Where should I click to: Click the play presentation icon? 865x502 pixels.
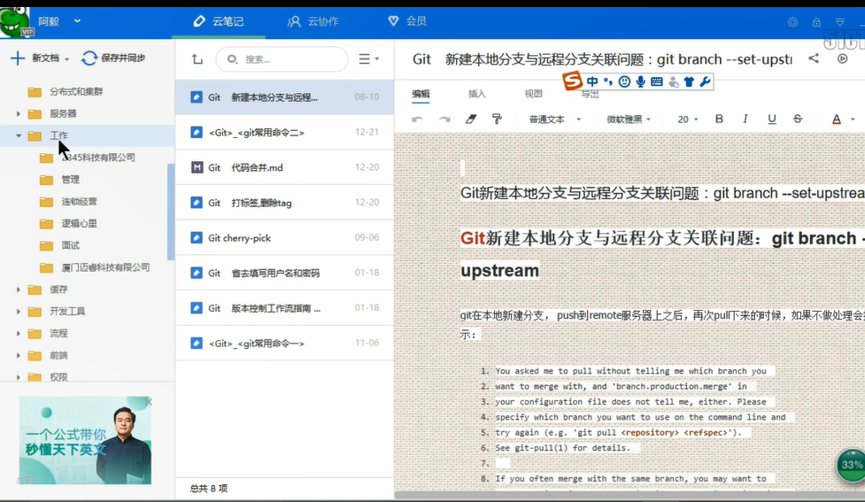(x=842, y=58)
